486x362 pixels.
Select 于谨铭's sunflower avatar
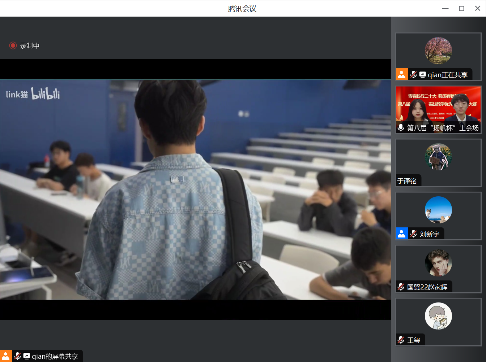438,157
